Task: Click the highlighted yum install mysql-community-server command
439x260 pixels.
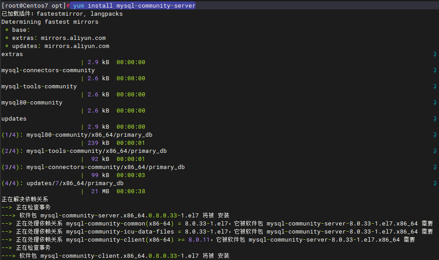Action: pos(134,5)
